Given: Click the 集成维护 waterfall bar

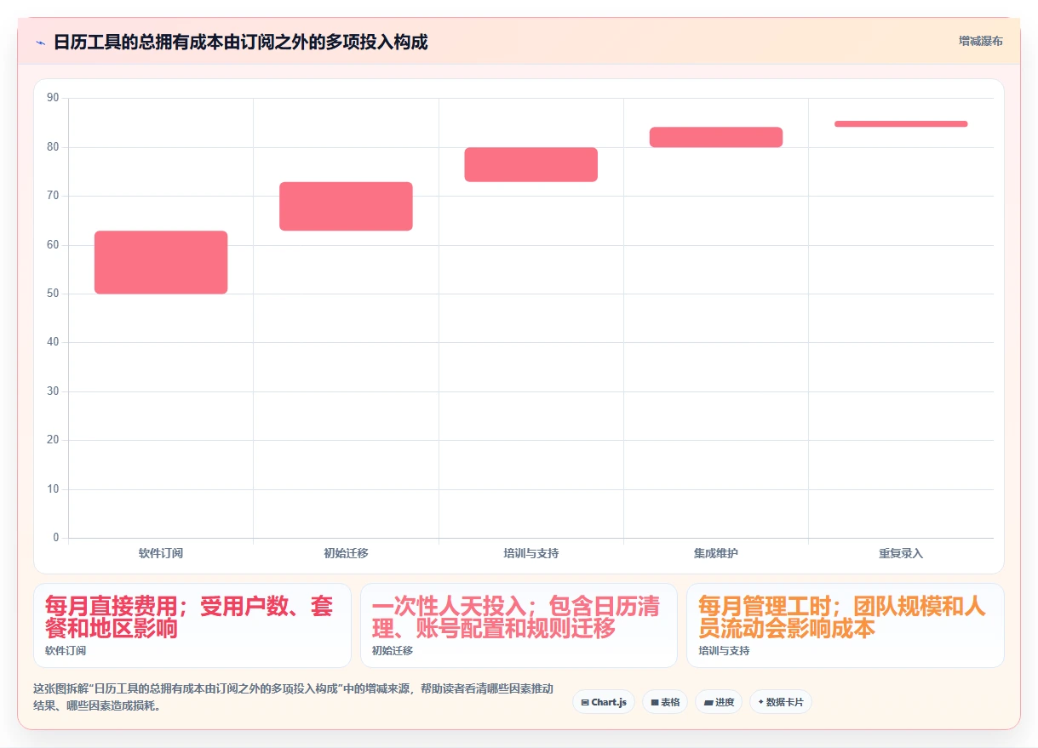Looking at the screenshot, I should (716, 137).
